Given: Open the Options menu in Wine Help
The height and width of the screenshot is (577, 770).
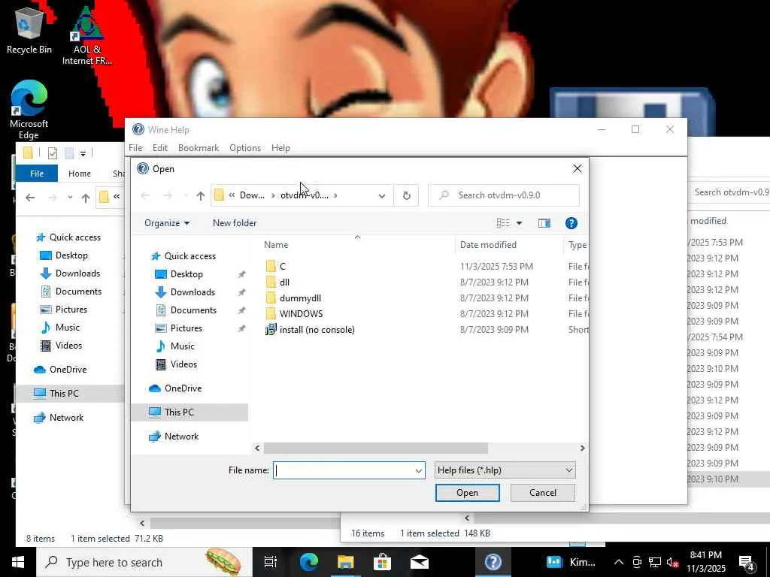Looking at the screenshot, I should (x=245, y=148).
